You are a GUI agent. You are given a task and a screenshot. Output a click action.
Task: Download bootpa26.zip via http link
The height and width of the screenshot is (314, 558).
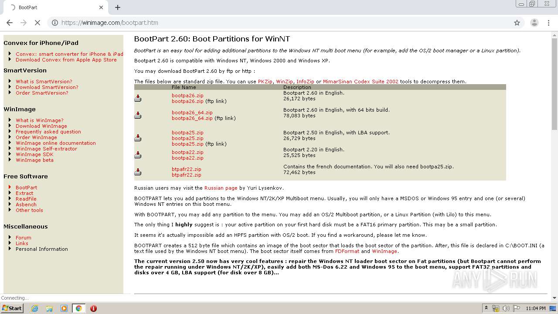pos(187,96)
